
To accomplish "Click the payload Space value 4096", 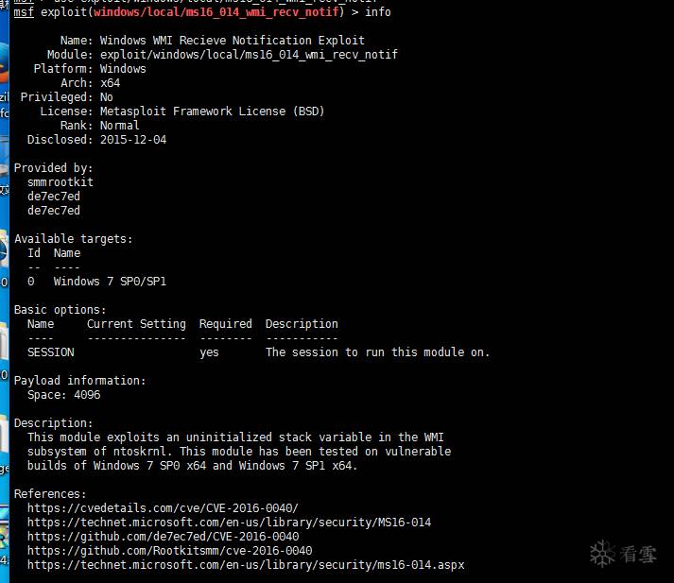I will click(87, 395).
